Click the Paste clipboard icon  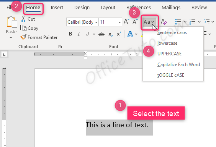pyautogui.click(x=12, y=22)
